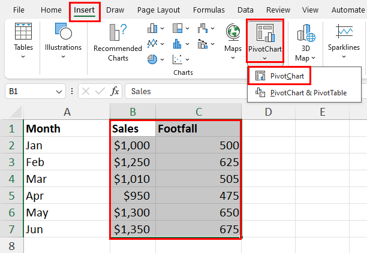The width and height of the screenshot is (367, 253).
Task: Open the Insert Function fx dialog
Action: click(115, 91)
